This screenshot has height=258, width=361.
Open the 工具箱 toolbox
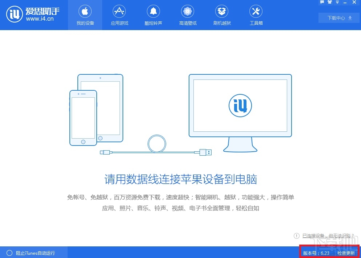(x=256, y=15)
